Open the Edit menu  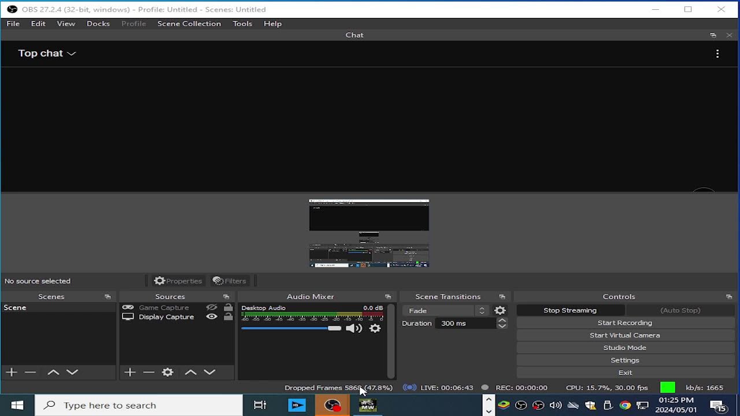click(x=38, y=24)
